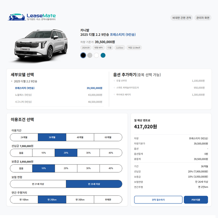
Task: Set 선납금 to 30%
Action: point(88,153)
